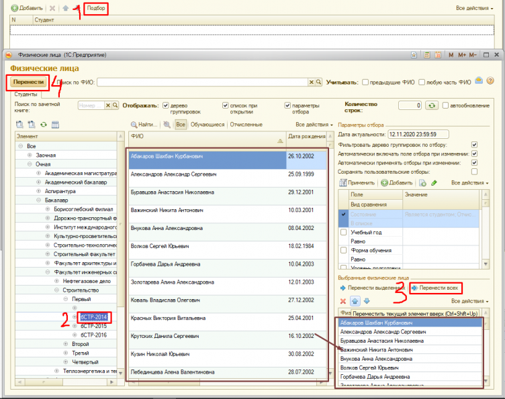Image resolution: width=505 pixels, height=399 pixels.
Task: Click Перенести выделенных button
Action: pyautogui.click(x=372, y=288)
